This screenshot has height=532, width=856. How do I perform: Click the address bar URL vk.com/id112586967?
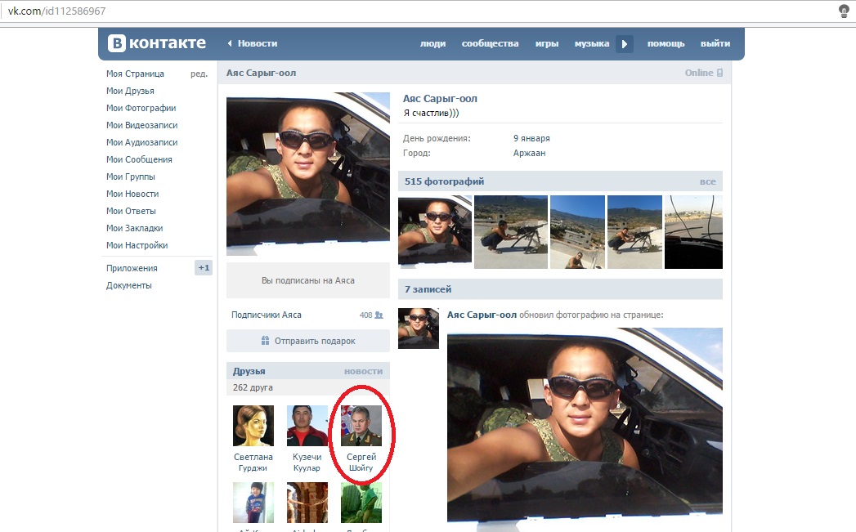tap(56, 11)
